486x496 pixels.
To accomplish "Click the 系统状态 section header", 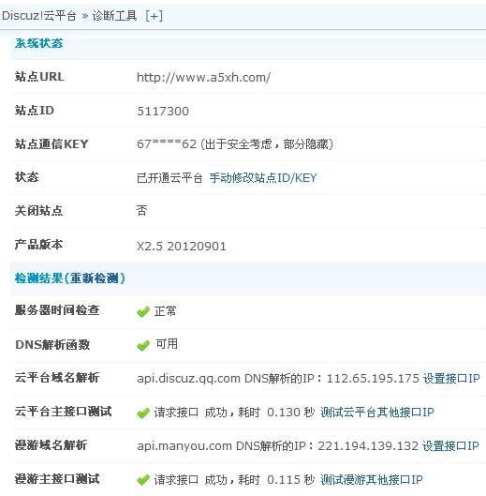I will pyautogui.click(x=39, y=43).
